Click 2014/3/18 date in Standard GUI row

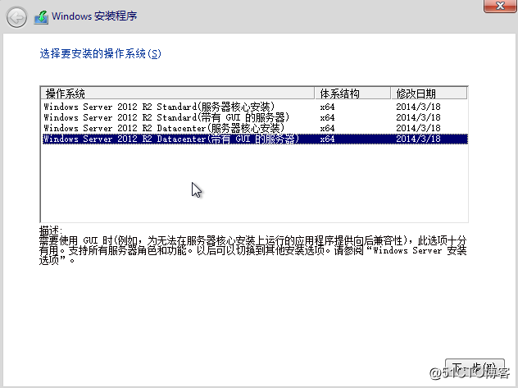click(418, 117)
